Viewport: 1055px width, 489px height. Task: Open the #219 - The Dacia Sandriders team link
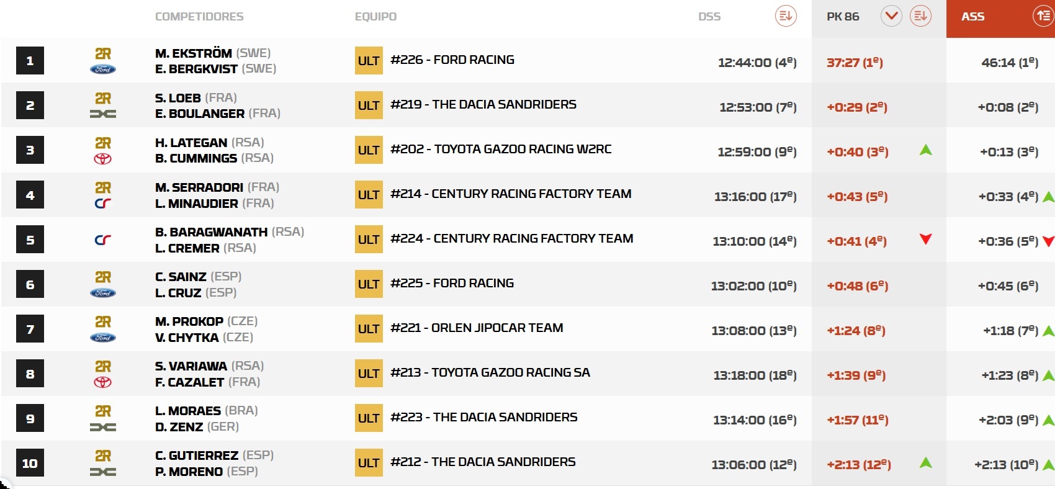(x=483, y=104)
